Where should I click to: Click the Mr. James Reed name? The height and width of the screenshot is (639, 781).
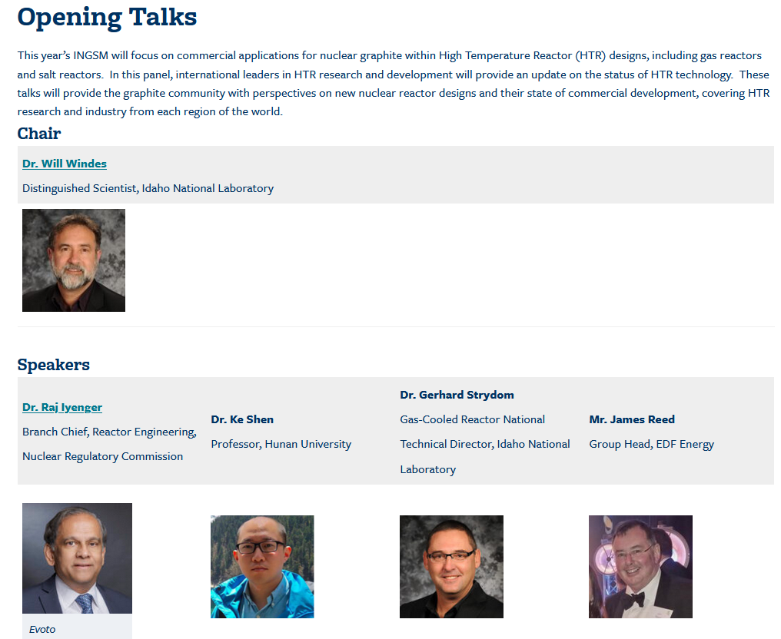pyautogui.click(x=632, y=419)
